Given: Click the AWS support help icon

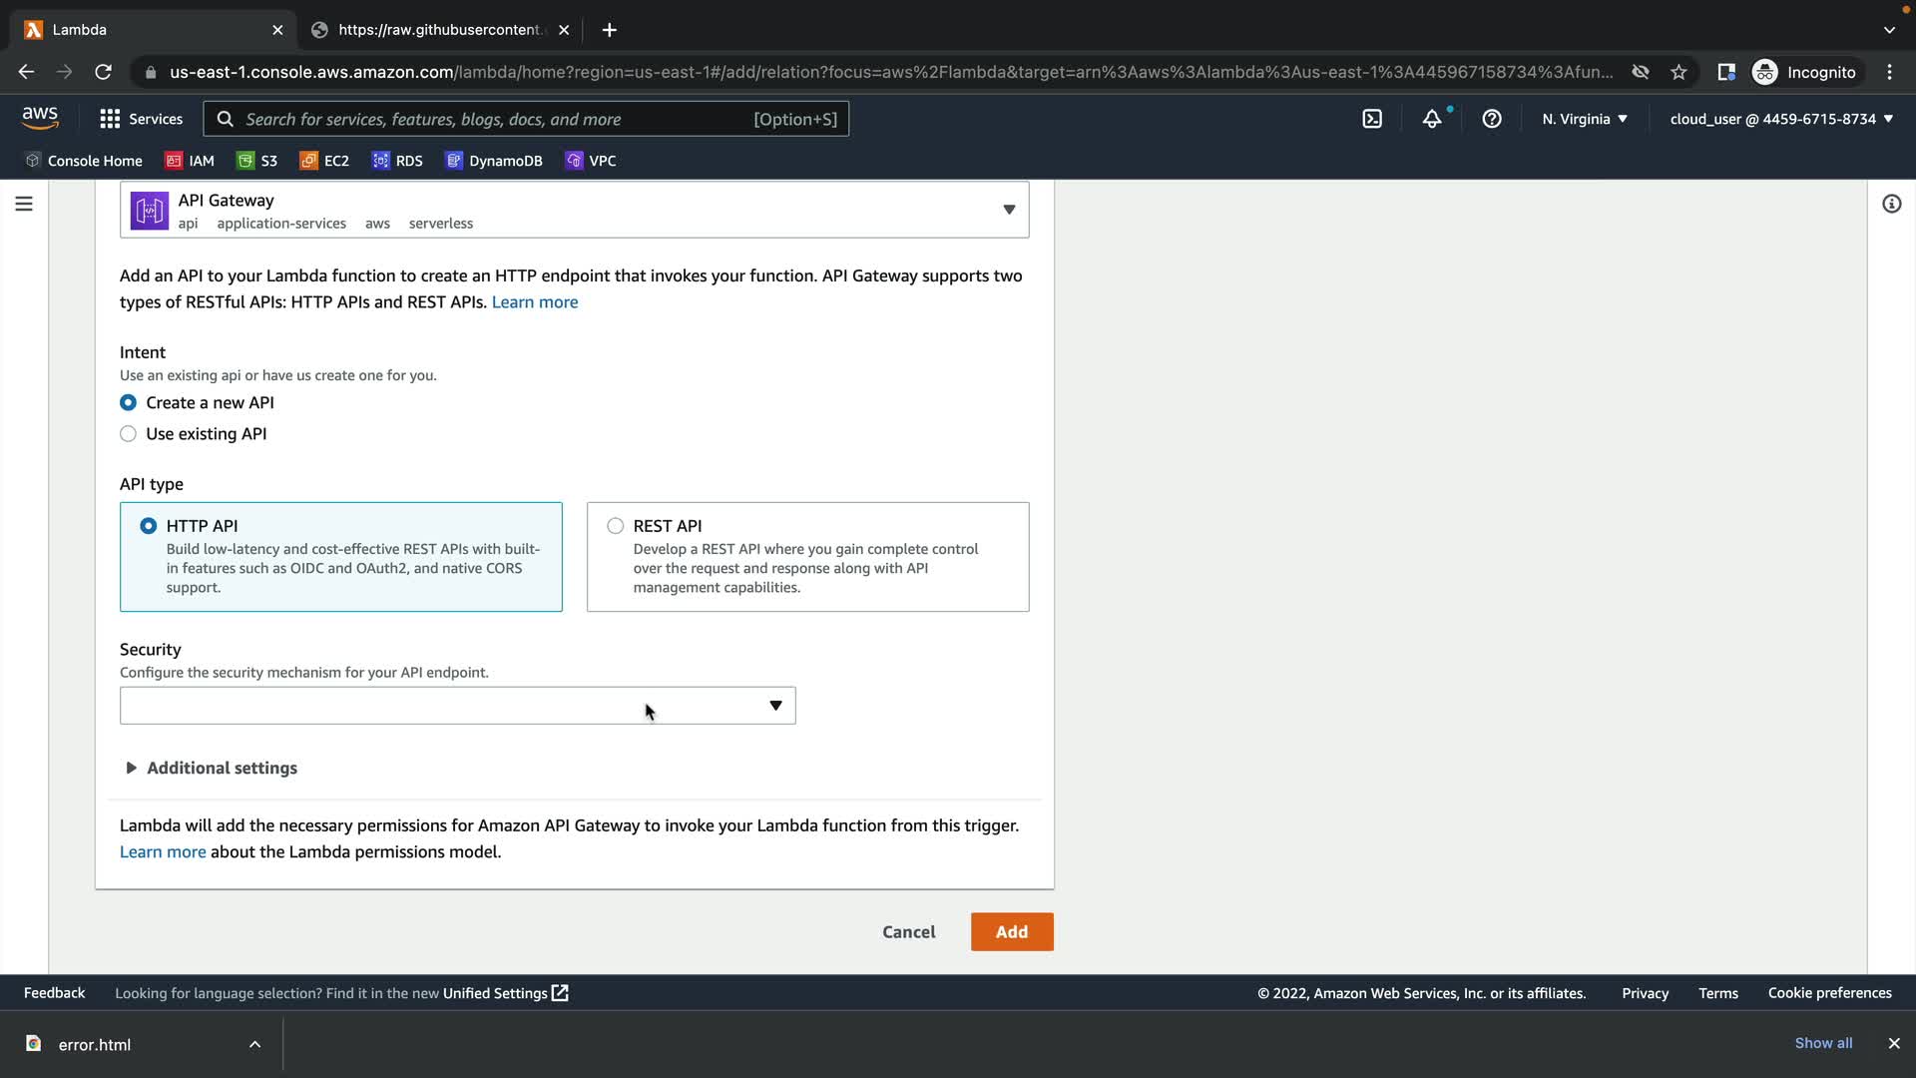Looking at the screenshot, I should click(1492, 119).
